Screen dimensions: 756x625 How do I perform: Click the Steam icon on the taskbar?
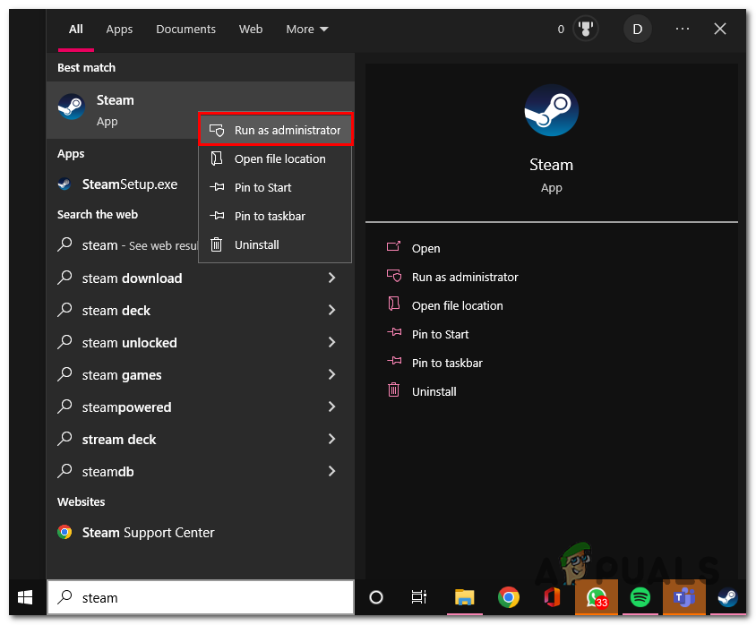click(727, 597)
